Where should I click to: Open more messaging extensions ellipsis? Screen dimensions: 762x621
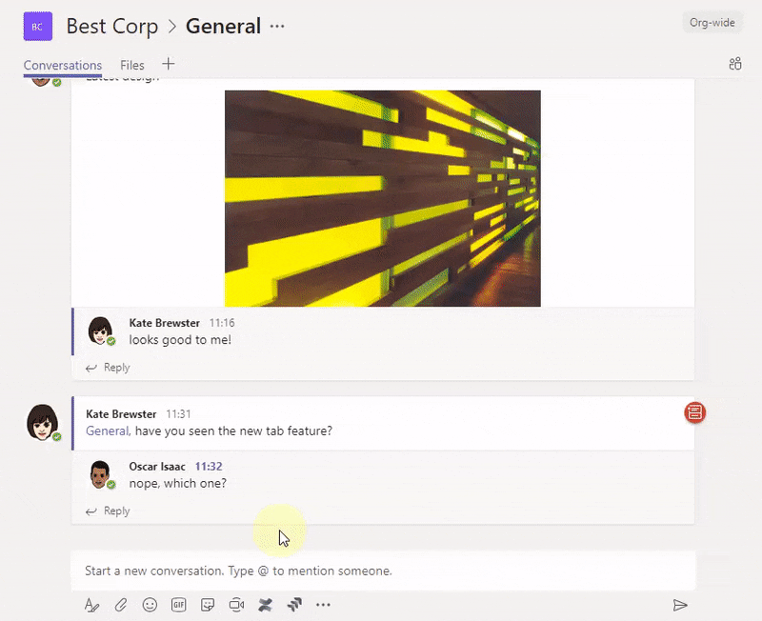point(323,604)
